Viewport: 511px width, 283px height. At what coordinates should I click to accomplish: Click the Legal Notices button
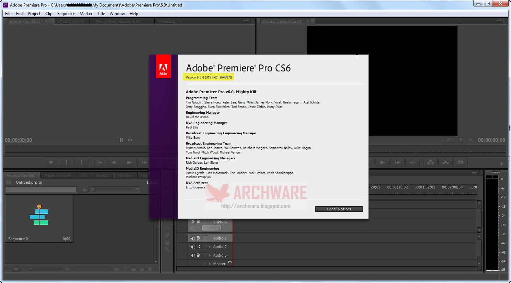[339, 209]
